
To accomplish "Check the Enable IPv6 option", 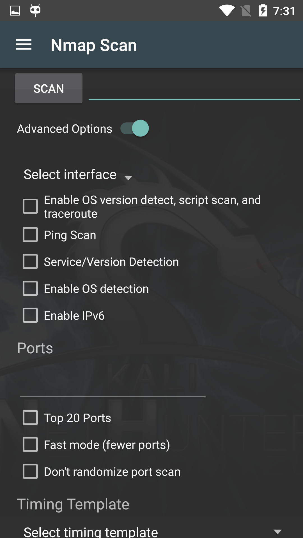I will (30, 315).
